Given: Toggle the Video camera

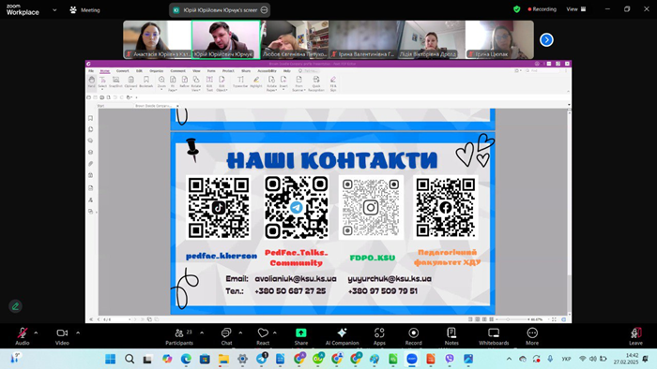Looking at the screenshot, I should point(62,336).
